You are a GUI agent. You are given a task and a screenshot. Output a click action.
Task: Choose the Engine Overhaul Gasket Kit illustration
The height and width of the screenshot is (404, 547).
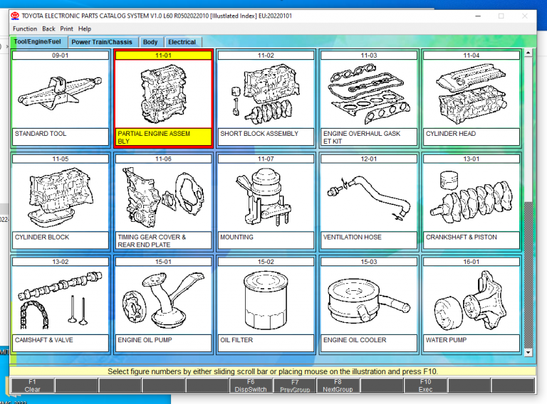point(369,94)
